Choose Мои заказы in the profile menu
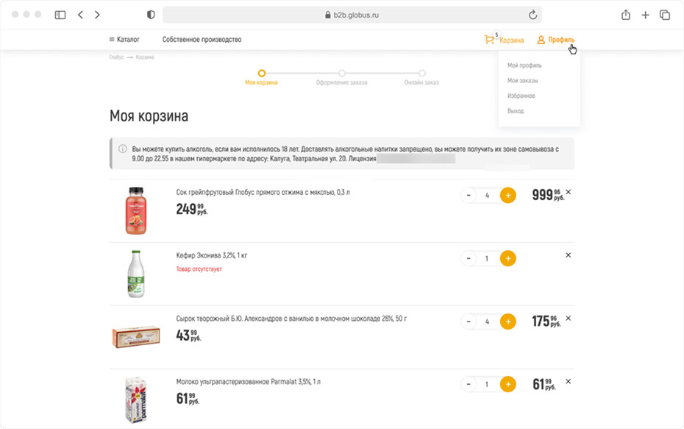Viewport: 684px width, 429px height. (x=522, y=80)
